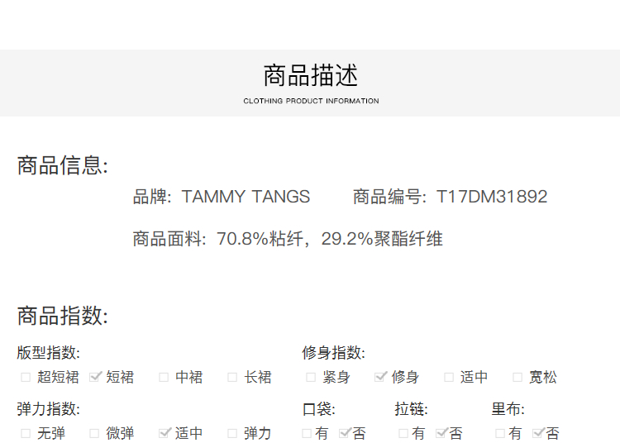Click the 里布 label
620x443 pixels.
(x=508, y=408)
